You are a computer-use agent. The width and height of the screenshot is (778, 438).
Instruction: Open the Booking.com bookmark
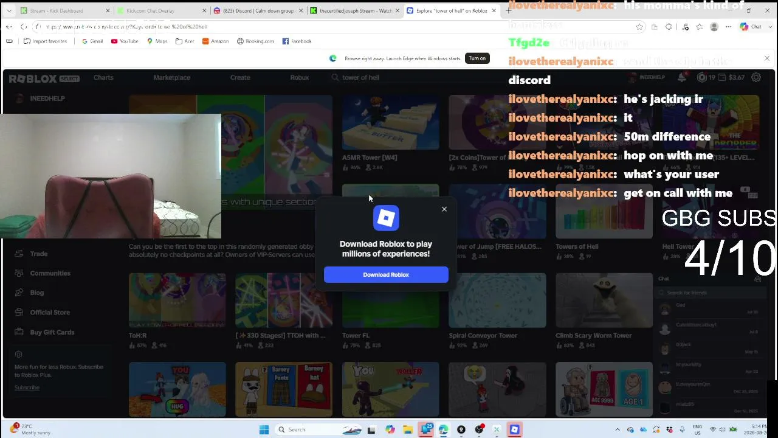pyautogui.click(x=255, y=41)
